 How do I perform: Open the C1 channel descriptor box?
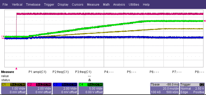click(x=14, y=88)
